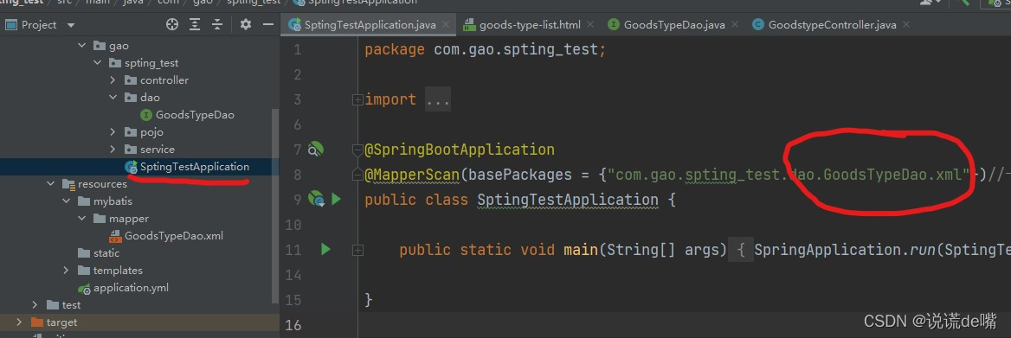
Task: Select the target folder label
Action: [x=61, y=322]
